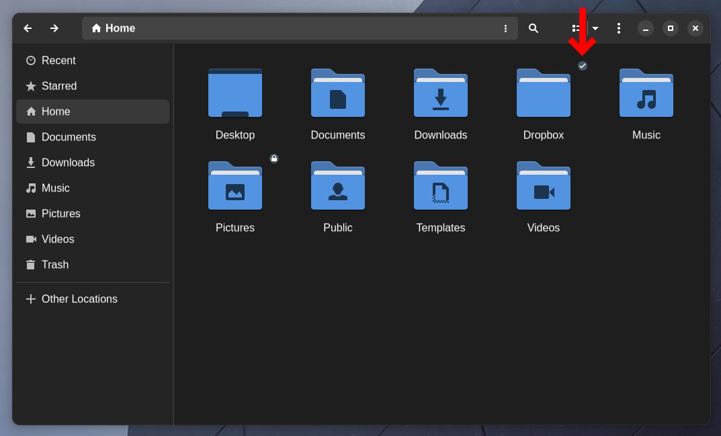Open the main three-dot menu in header

pos(619,28)
